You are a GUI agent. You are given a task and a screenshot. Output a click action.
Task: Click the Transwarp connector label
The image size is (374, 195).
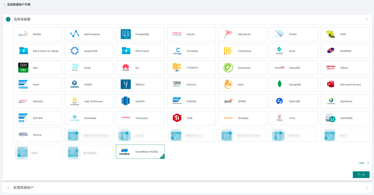click(x=141, y=118)
